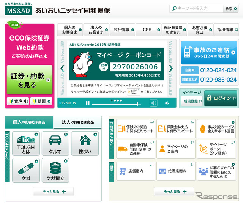Go to next slide with right arrow
243x204 pixels.
170,68
